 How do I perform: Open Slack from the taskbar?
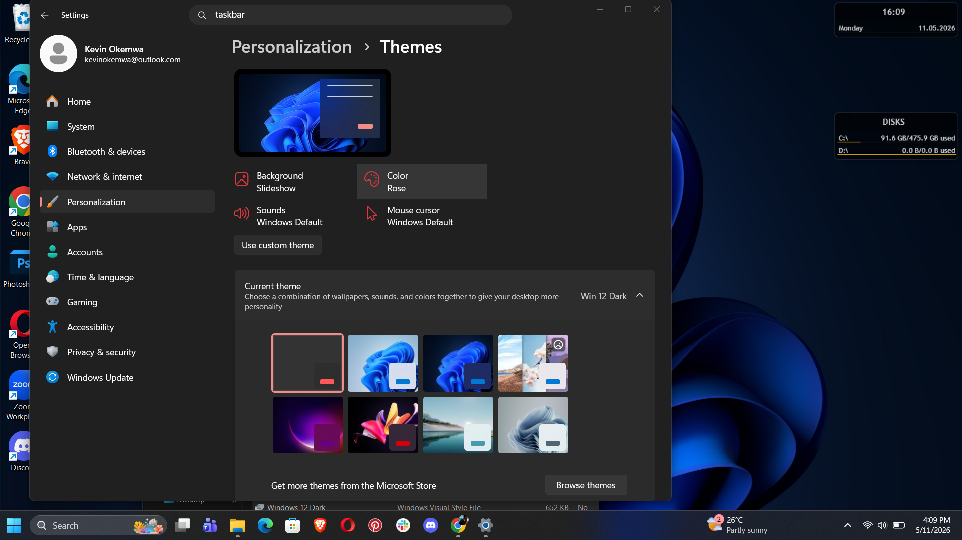tap(403, 525)
